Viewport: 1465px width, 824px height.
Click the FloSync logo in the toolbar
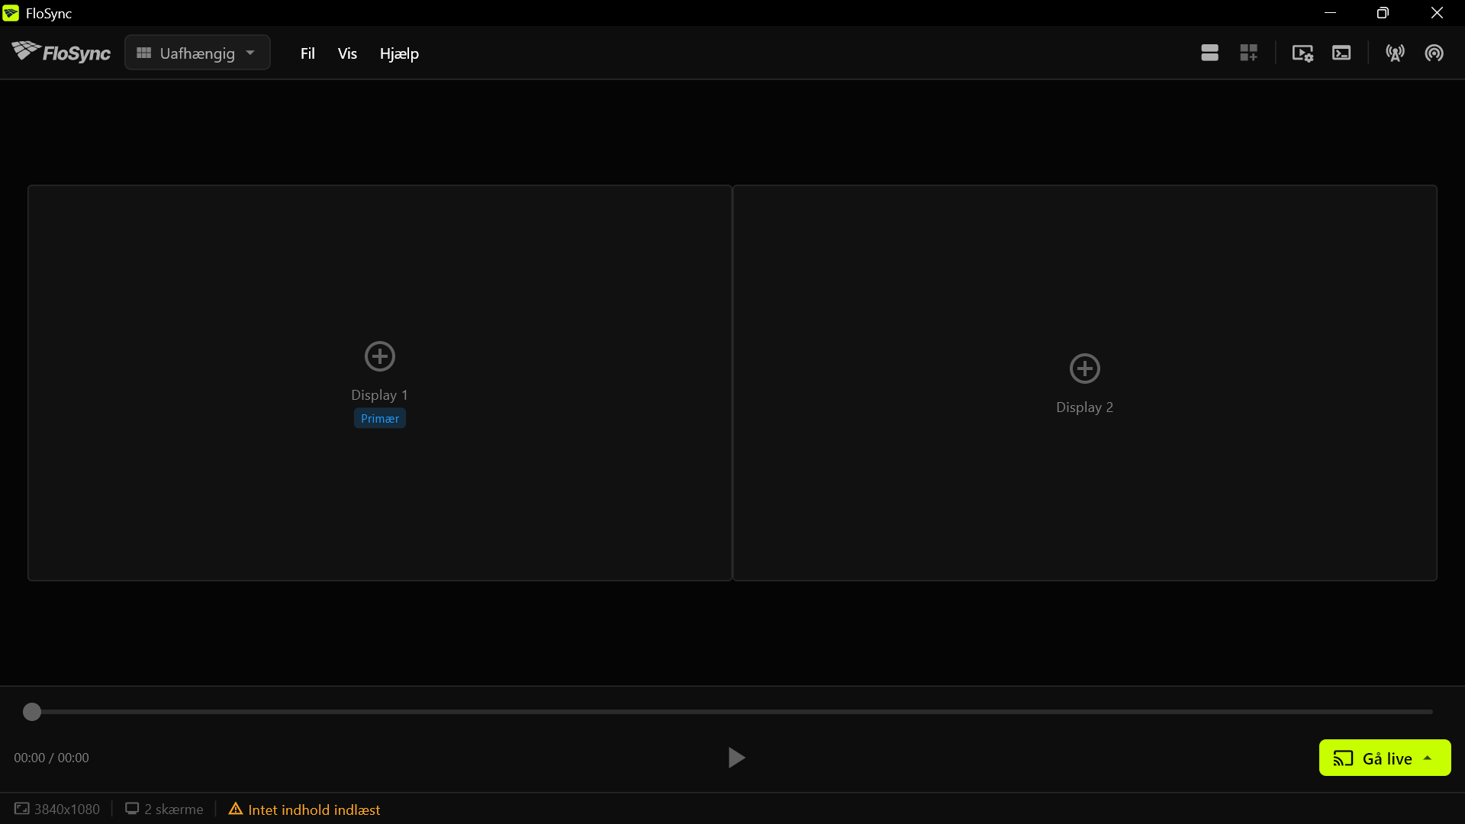click(x=61, y=52)
